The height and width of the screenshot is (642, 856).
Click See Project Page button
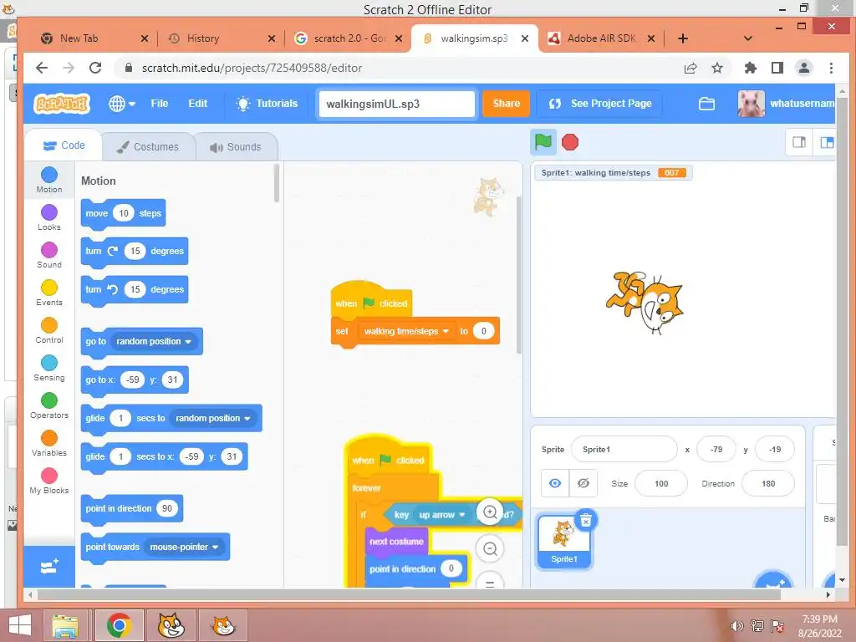point(600,103)
